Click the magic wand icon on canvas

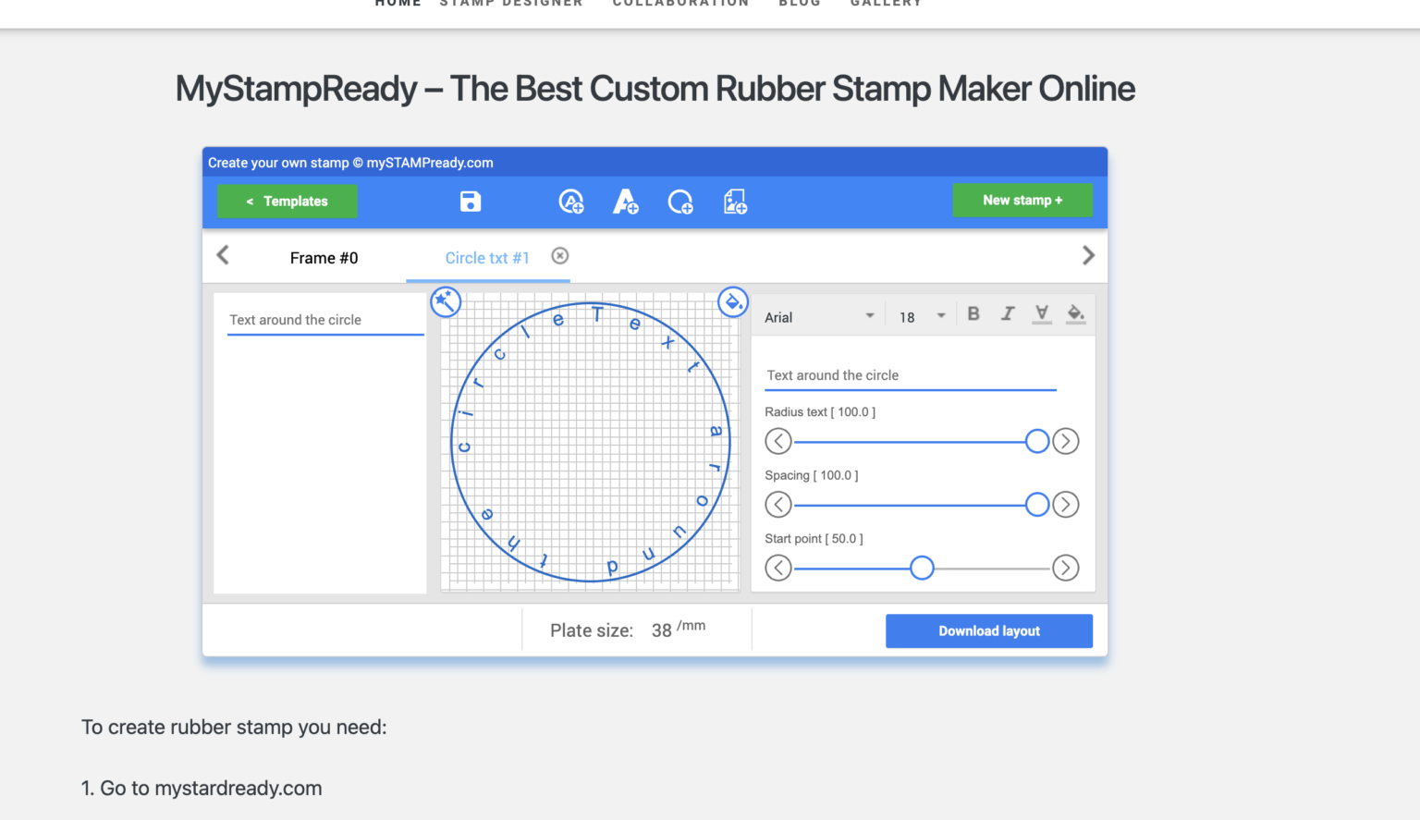[446, 301]
